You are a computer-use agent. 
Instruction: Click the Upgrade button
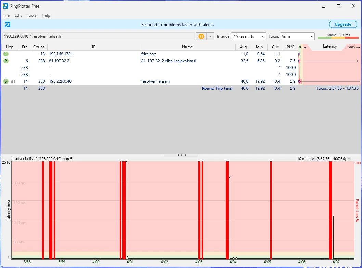343,24
